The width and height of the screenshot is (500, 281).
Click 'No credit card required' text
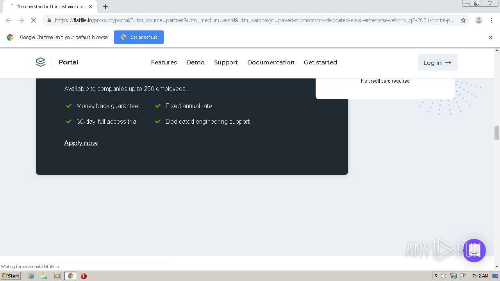[x=385, y=81]
